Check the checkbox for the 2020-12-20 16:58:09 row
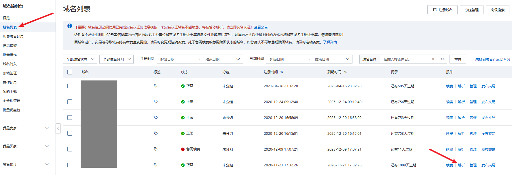This screenshot has height=175, width=512. pyautogui.click(x=70, y=118)
